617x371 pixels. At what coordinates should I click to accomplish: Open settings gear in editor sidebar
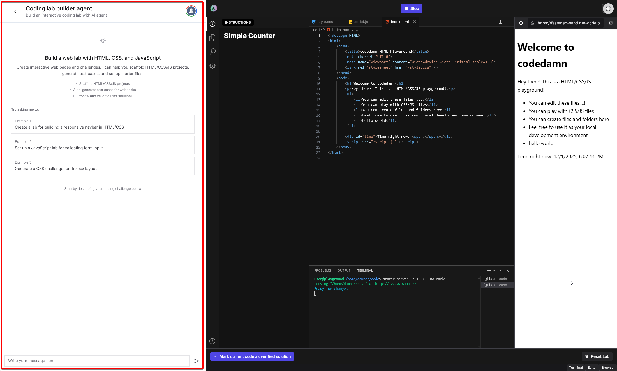pos(212,66)
